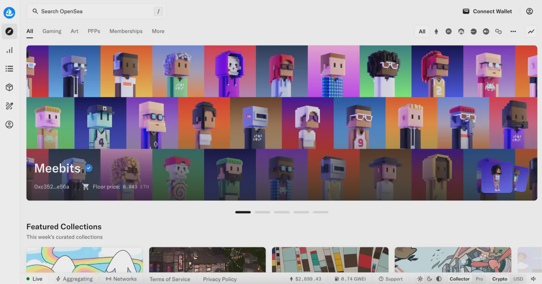Image resolution: width=542 pixels, height=284 pixels.
Task: Click the Connect Wallet button
Action: coord(487,12)
